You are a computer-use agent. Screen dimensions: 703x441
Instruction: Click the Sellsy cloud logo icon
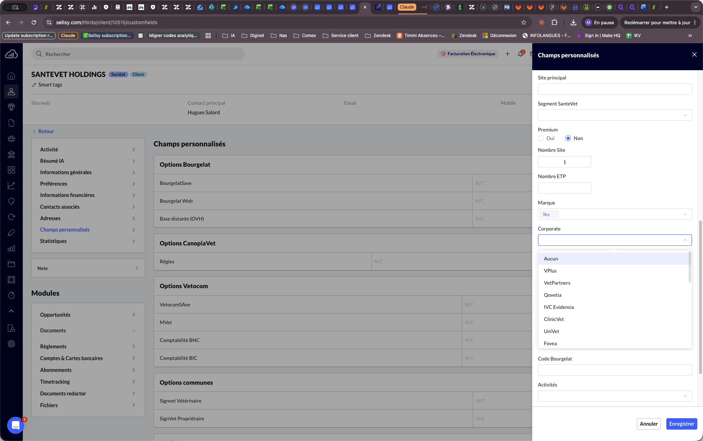pos(11,54)
